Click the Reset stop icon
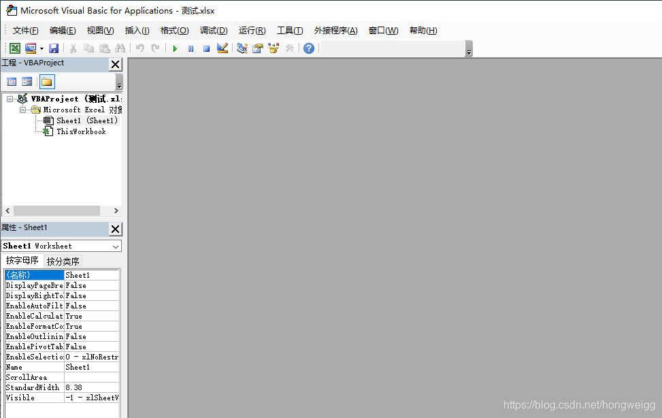The image size is (662, 418). pyautogui.click(x=206, y=48)
